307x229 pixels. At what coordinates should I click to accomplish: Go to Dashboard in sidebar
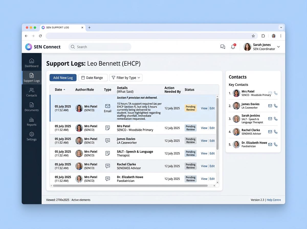point(31,63)
